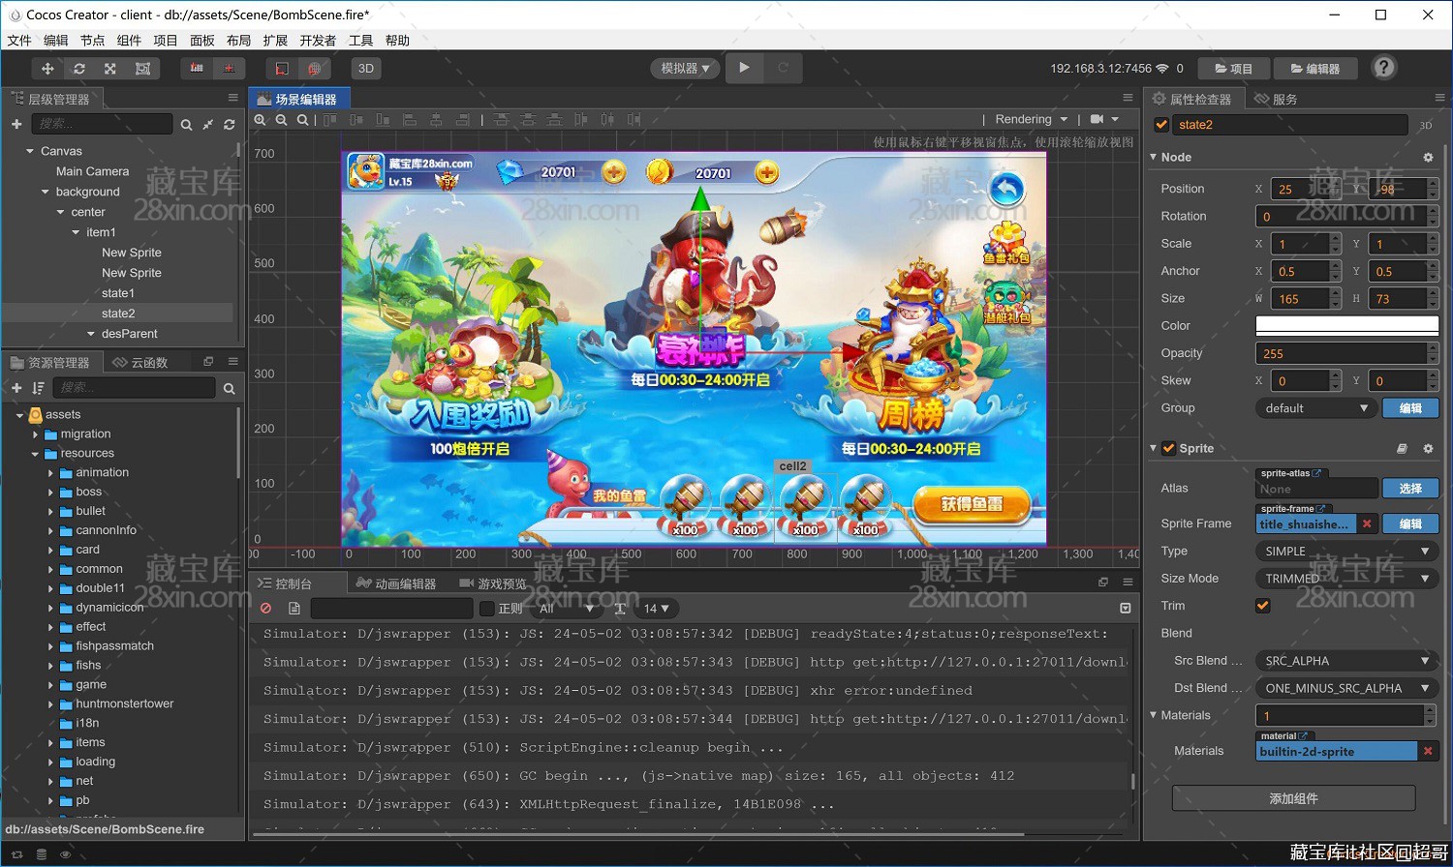Expand the migration folder
The image size is (1453, 867).
point(36,434)
